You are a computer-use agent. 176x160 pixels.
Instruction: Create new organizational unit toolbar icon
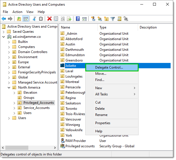pos(106,19)
